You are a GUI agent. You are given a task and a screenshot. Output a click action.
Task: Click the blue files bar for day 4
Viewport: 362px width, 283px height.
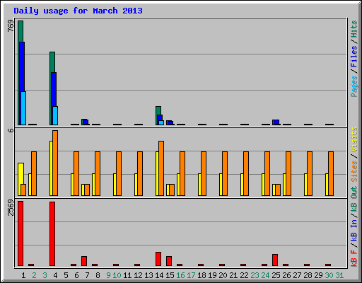click(54, 89)
